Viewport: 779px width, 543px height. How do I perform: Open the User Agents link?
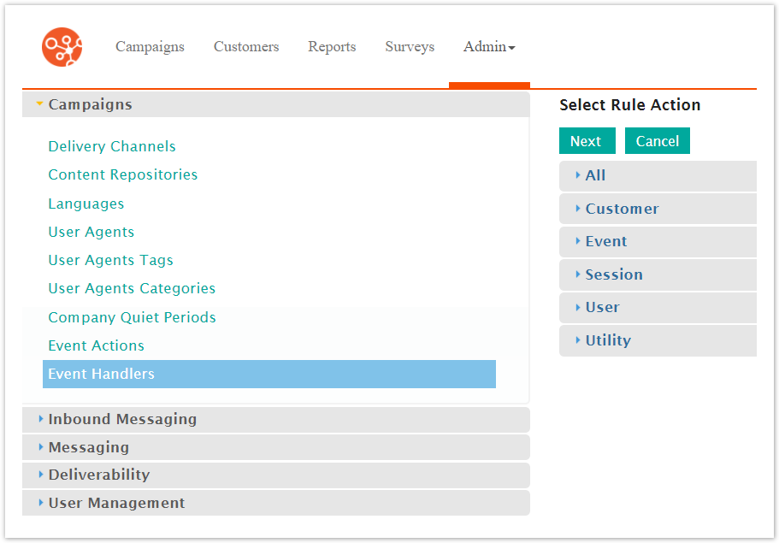point(91,232)
